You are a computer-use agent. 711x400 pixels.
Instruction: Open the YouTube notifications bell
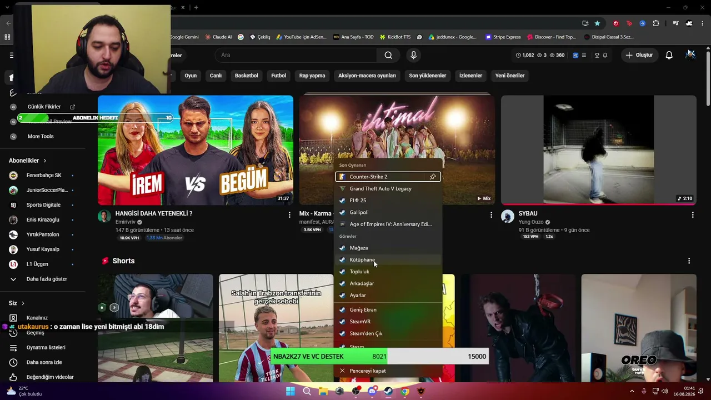[x=669, y=55]
